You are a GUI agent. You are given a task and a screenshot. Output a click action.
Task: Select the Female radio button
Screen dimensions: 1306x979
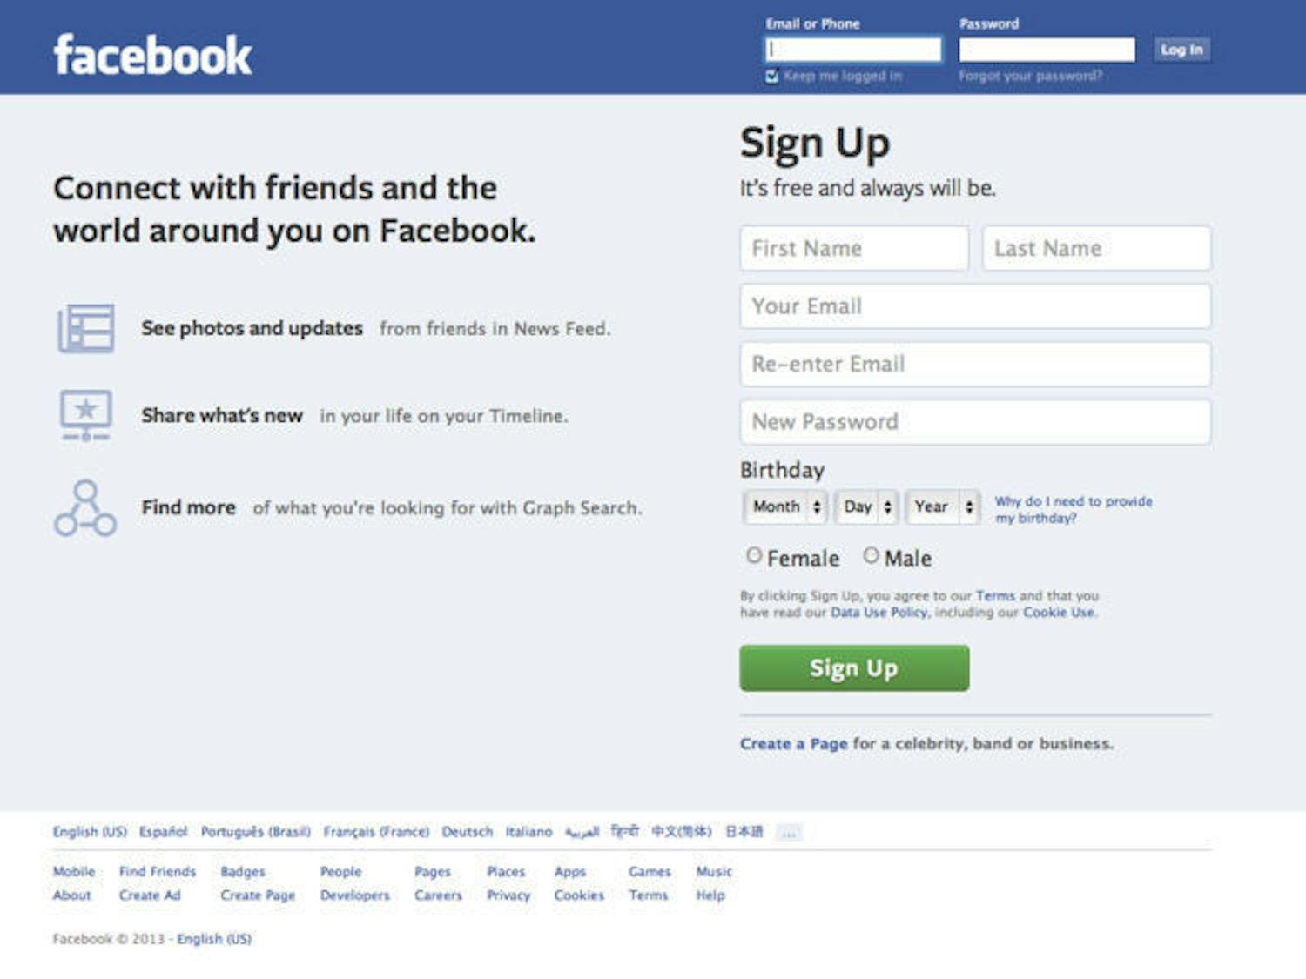tap(754, 555)
